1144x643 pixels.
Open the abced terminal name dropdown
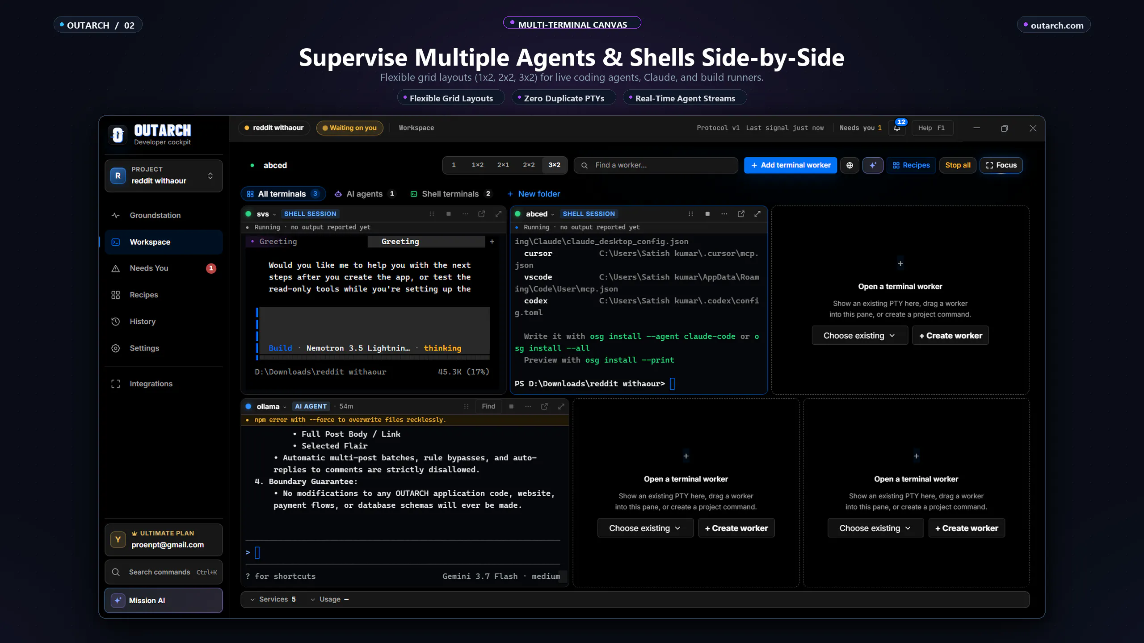pyautogui.click(x=540, y=214)
